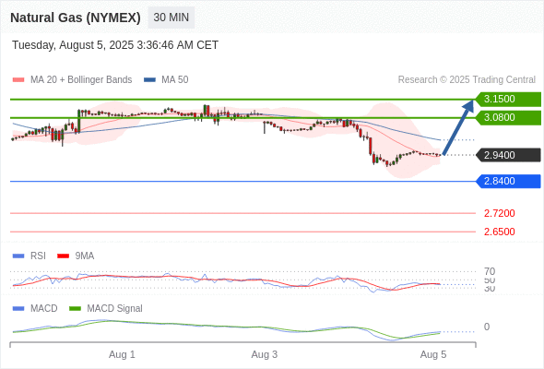Toggle the MA 20 + Bollinger Bands label

click(x=81, y=80)
